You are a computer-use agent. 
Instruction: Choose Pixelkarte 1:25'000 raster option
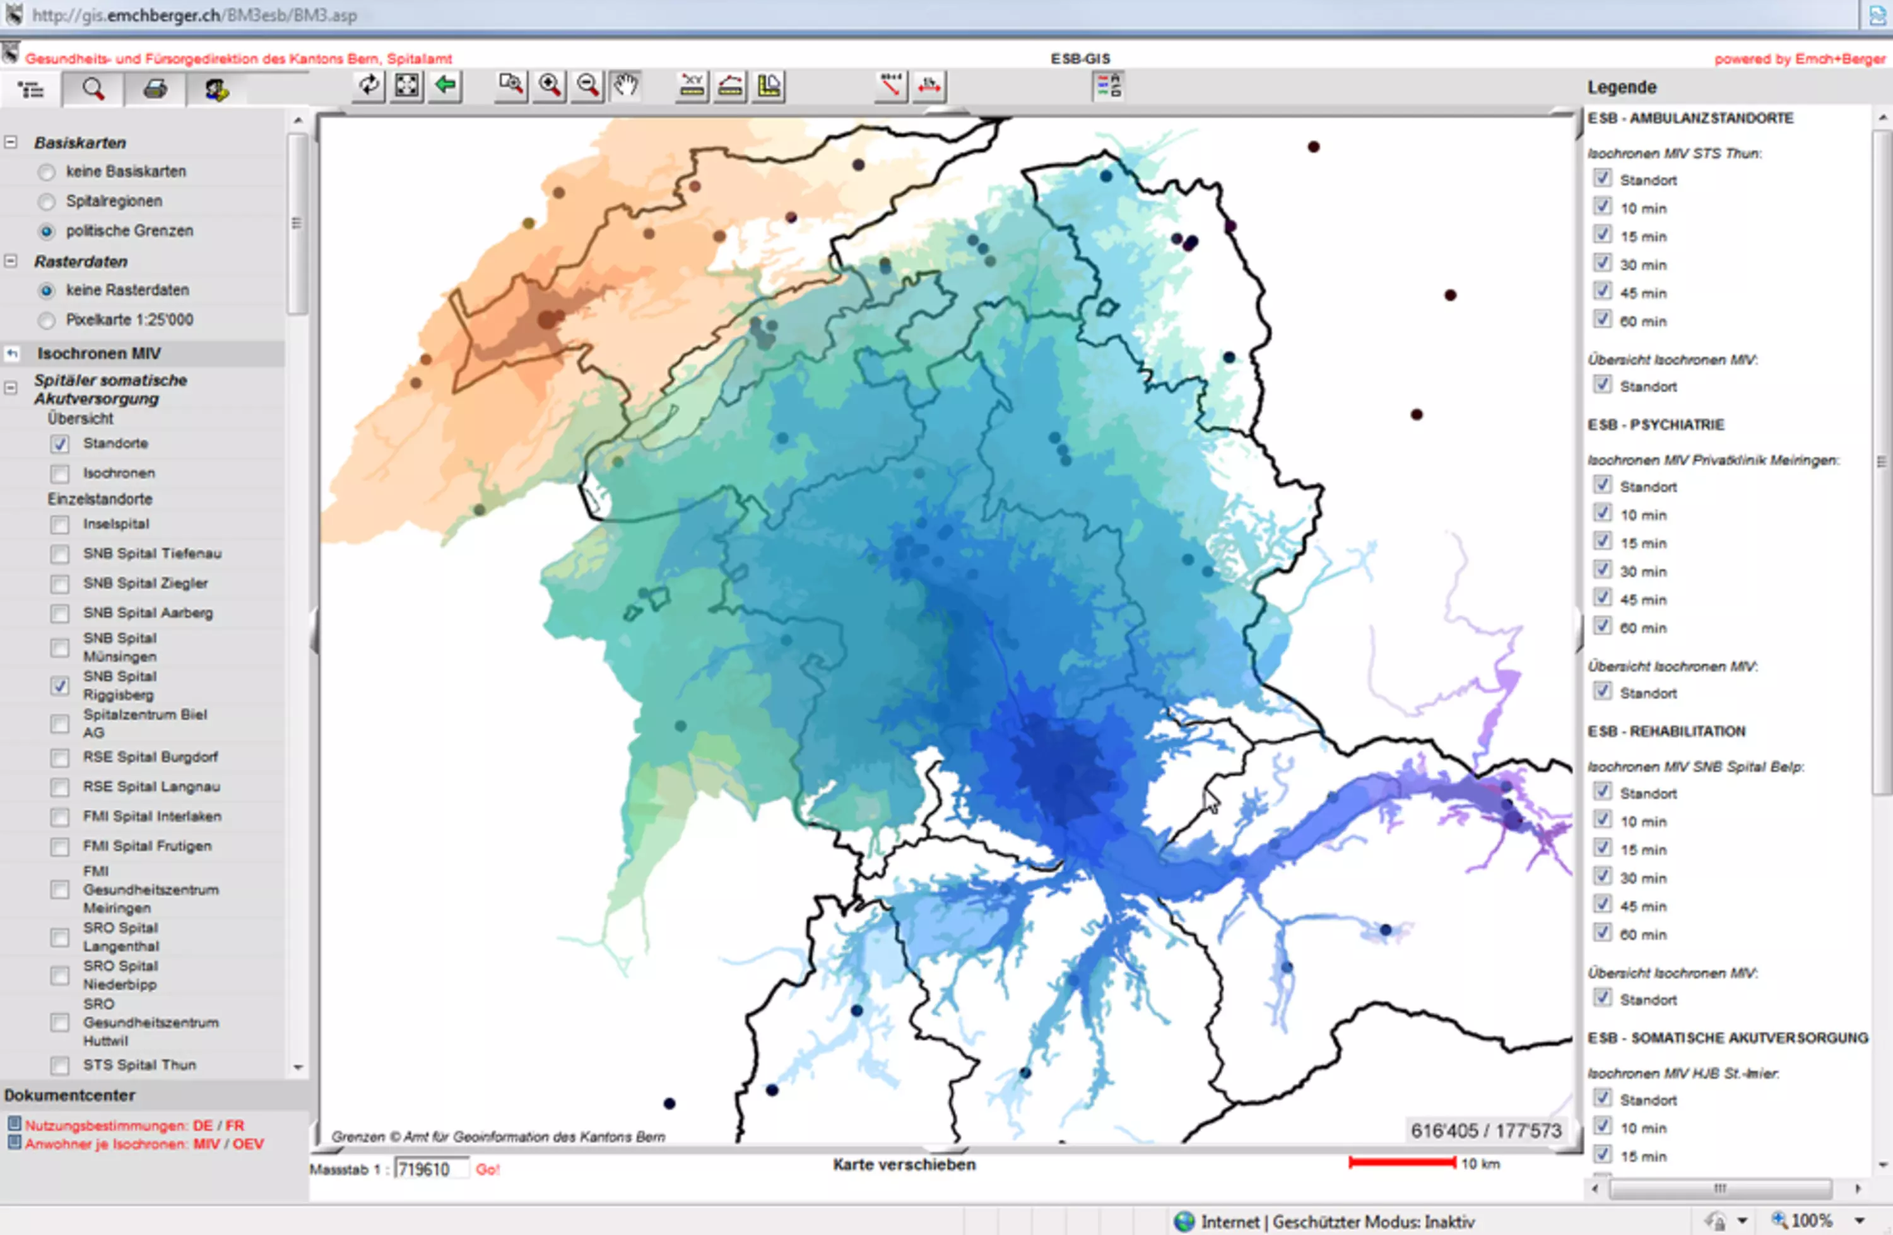[47, 321]
